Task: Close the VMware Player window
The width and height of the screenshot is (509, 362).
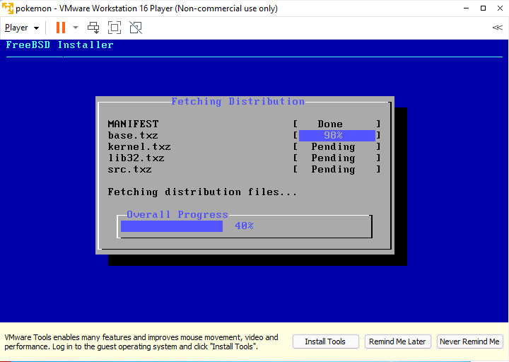Action: [500, 8]
